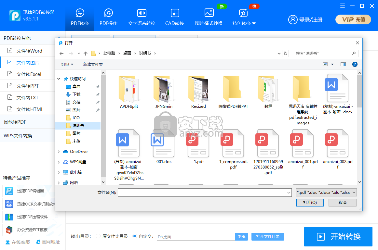The width and height of the screenshot is (378, 250).
Task: Refresh the 说明书 folder listing
Action: point(286,54)
